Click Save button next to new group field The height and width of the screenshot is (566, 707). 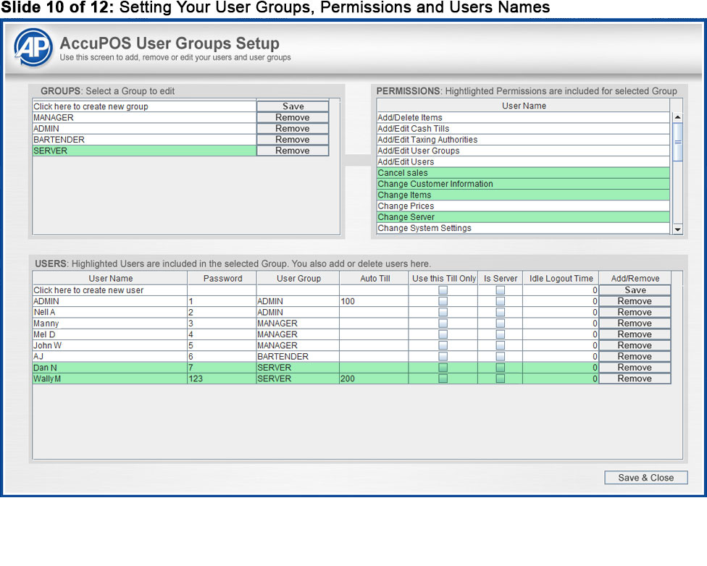click(x=293, y=106)
